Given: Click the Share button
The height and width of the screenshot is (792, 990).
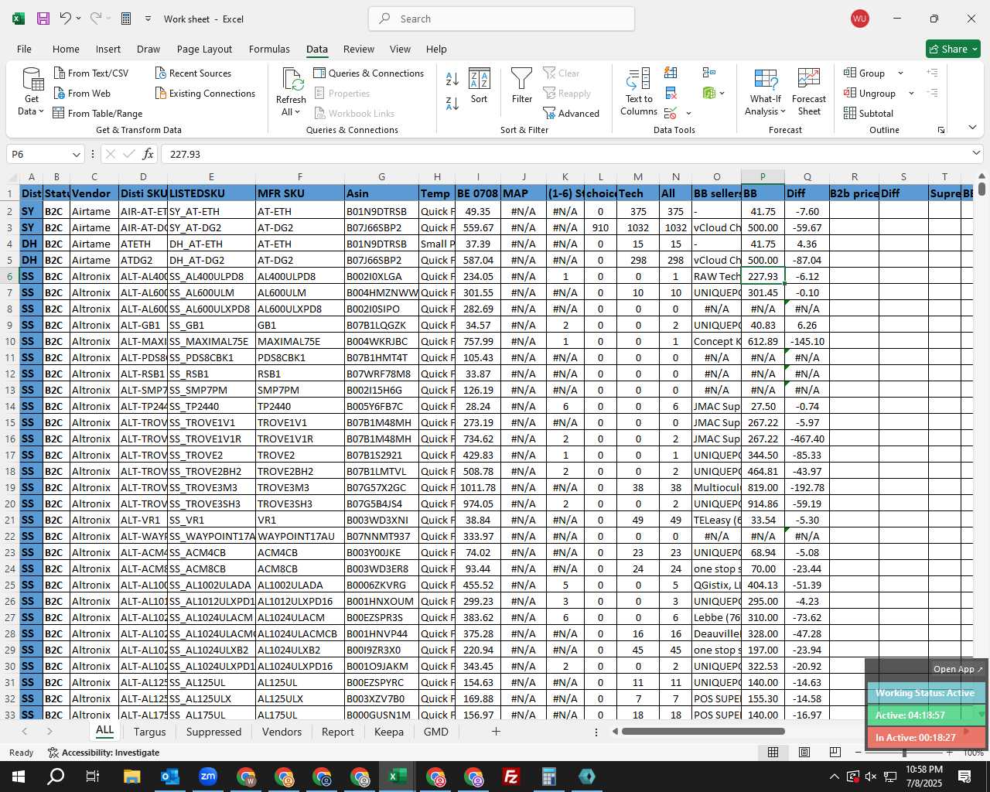Looking at the screenshot, I should (953, 49).
